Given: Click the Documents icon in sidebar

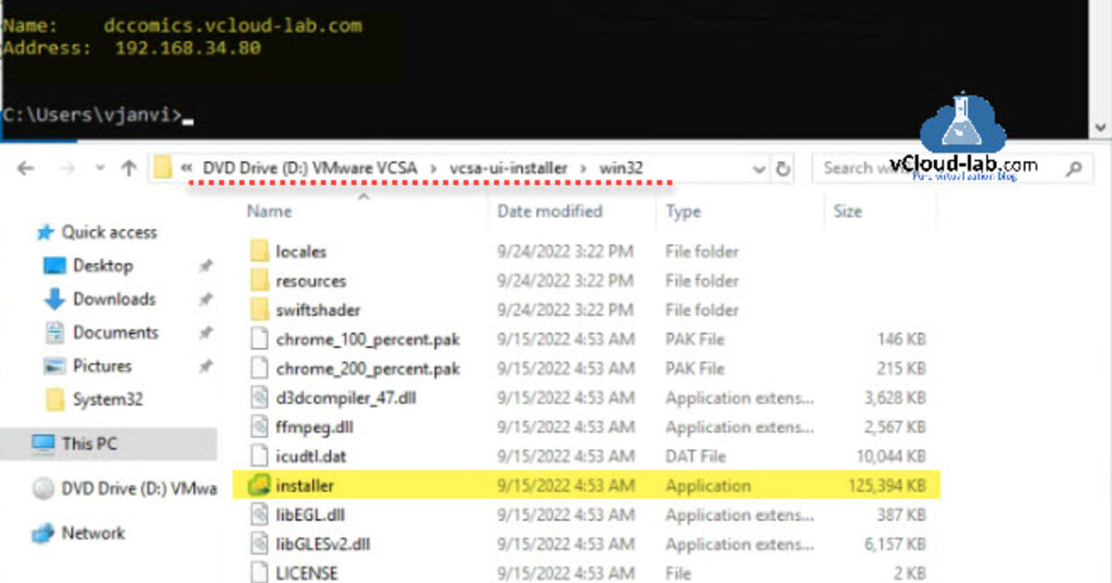Looking at the screenshot, I should pyautogui.click(x=55, y=332).
